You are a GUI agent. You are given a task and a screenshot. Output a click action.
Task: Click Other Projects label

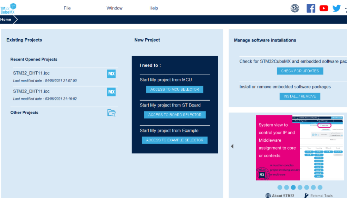pyautogui.click(x=24, y=113)
